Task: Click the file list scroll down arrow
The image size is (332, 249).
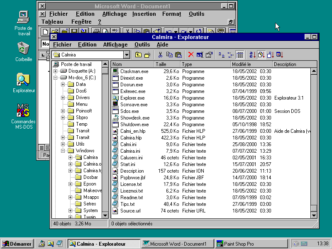Action: tap(314, 215)
